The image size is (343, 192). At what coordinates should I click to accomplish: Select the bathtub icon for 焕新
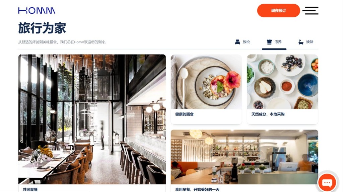[301, 42]
